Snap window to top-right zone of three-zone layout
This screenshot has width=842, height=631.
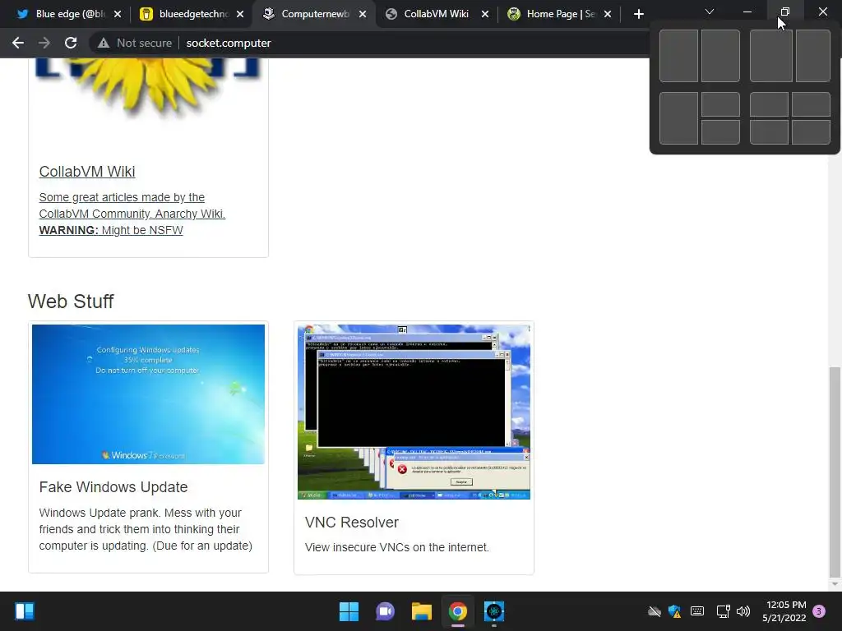click(720, 104)
